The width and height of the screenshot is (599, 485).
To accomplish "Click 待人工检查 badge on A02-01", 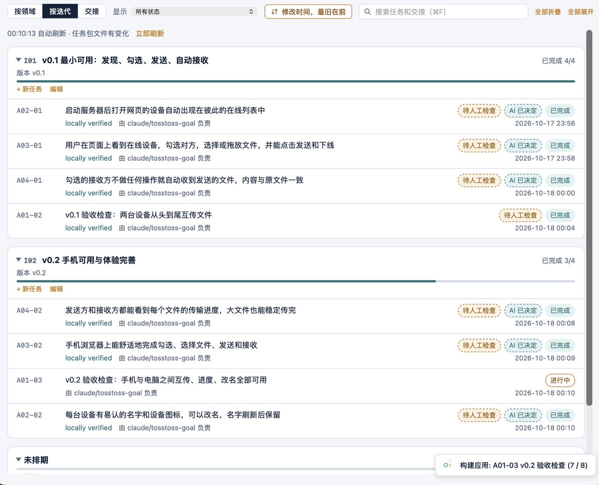I will coord(479,111).
